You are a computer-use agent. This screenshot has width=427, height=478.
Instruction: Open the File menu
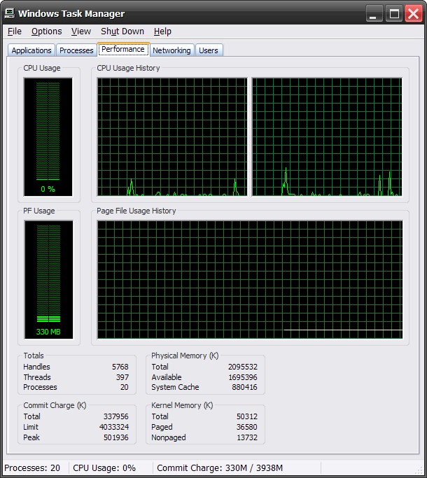15,31
